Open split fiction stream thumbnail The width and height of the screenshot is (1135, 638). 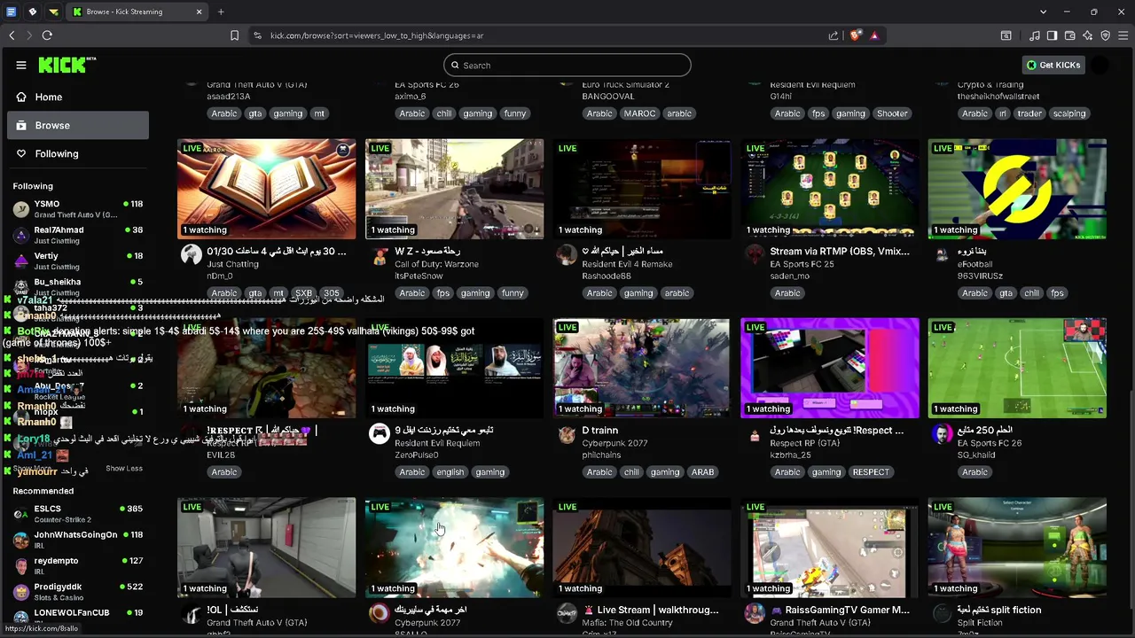coord(1017,547)
